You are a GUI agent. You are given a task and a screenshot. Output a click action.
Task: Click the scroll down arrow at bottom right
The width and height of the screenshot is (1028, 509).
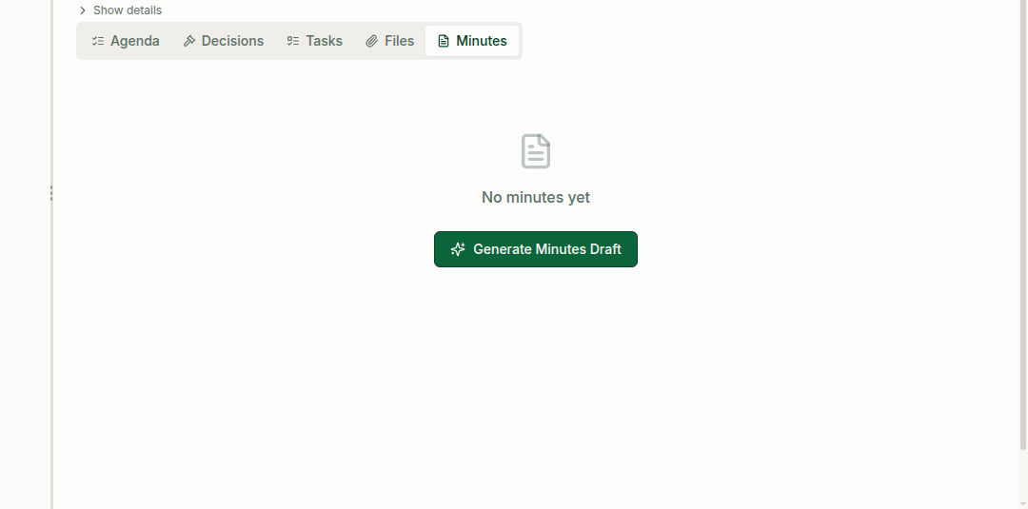click(x=1022, y=503)
